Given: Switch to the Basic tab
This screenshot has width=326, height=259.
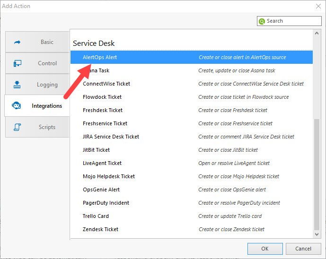Looking at the screenshot, I should 37,42.
